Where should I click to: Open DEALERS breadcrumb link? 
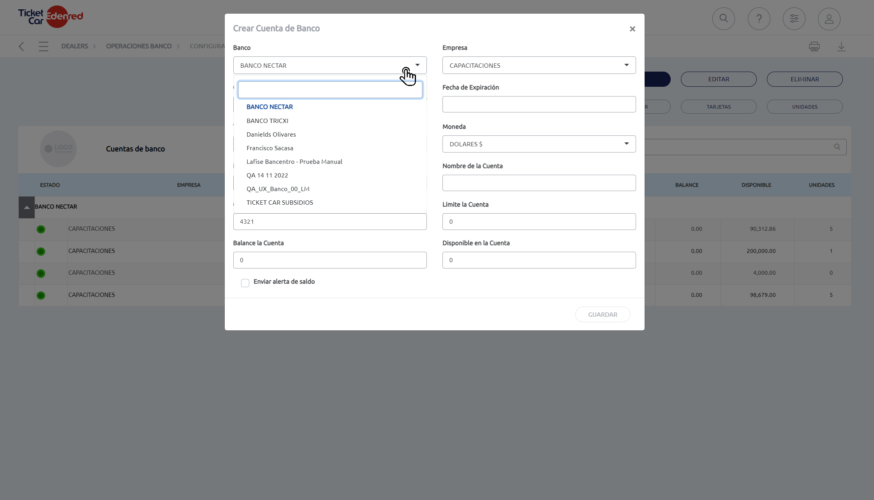pyautogui.click(x=75, y=46)
